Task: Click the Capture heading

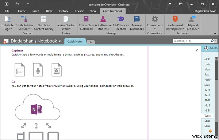Action: [17, 50]
